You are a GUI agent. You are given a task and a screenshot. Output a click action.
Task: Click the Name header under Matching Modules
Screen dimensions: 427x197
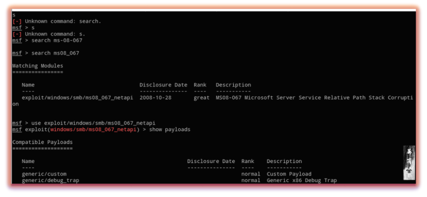28,85
